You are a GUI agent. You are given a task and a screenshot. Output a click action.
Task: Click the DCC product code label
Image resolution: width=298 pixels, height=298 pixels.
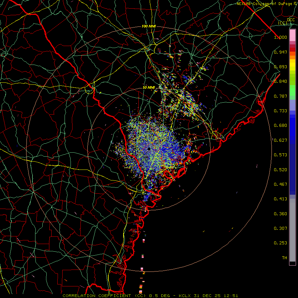291,20
